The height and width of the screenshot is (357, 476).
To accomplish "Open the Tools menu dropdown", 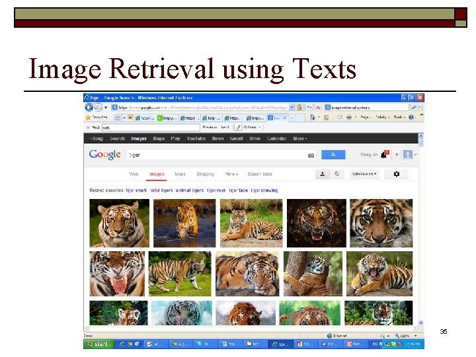I will pyautogui.click(x=399, y=117).
